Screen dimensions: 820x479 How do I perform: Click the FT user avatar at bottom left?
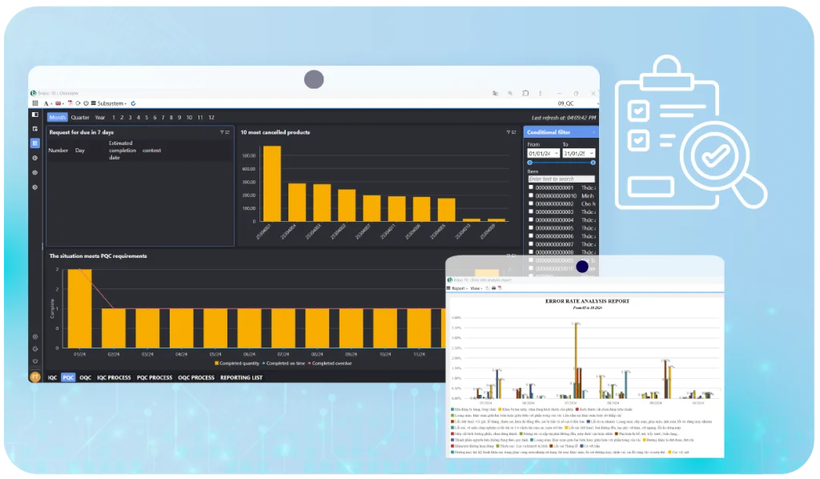pyautogui.click(x=35, y=376)
